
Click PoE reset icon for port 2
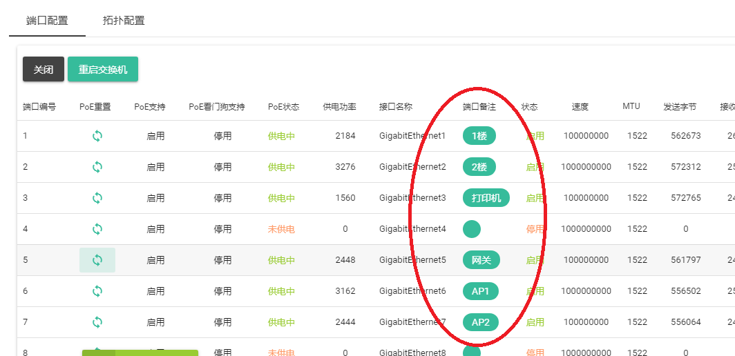point(97,167)
